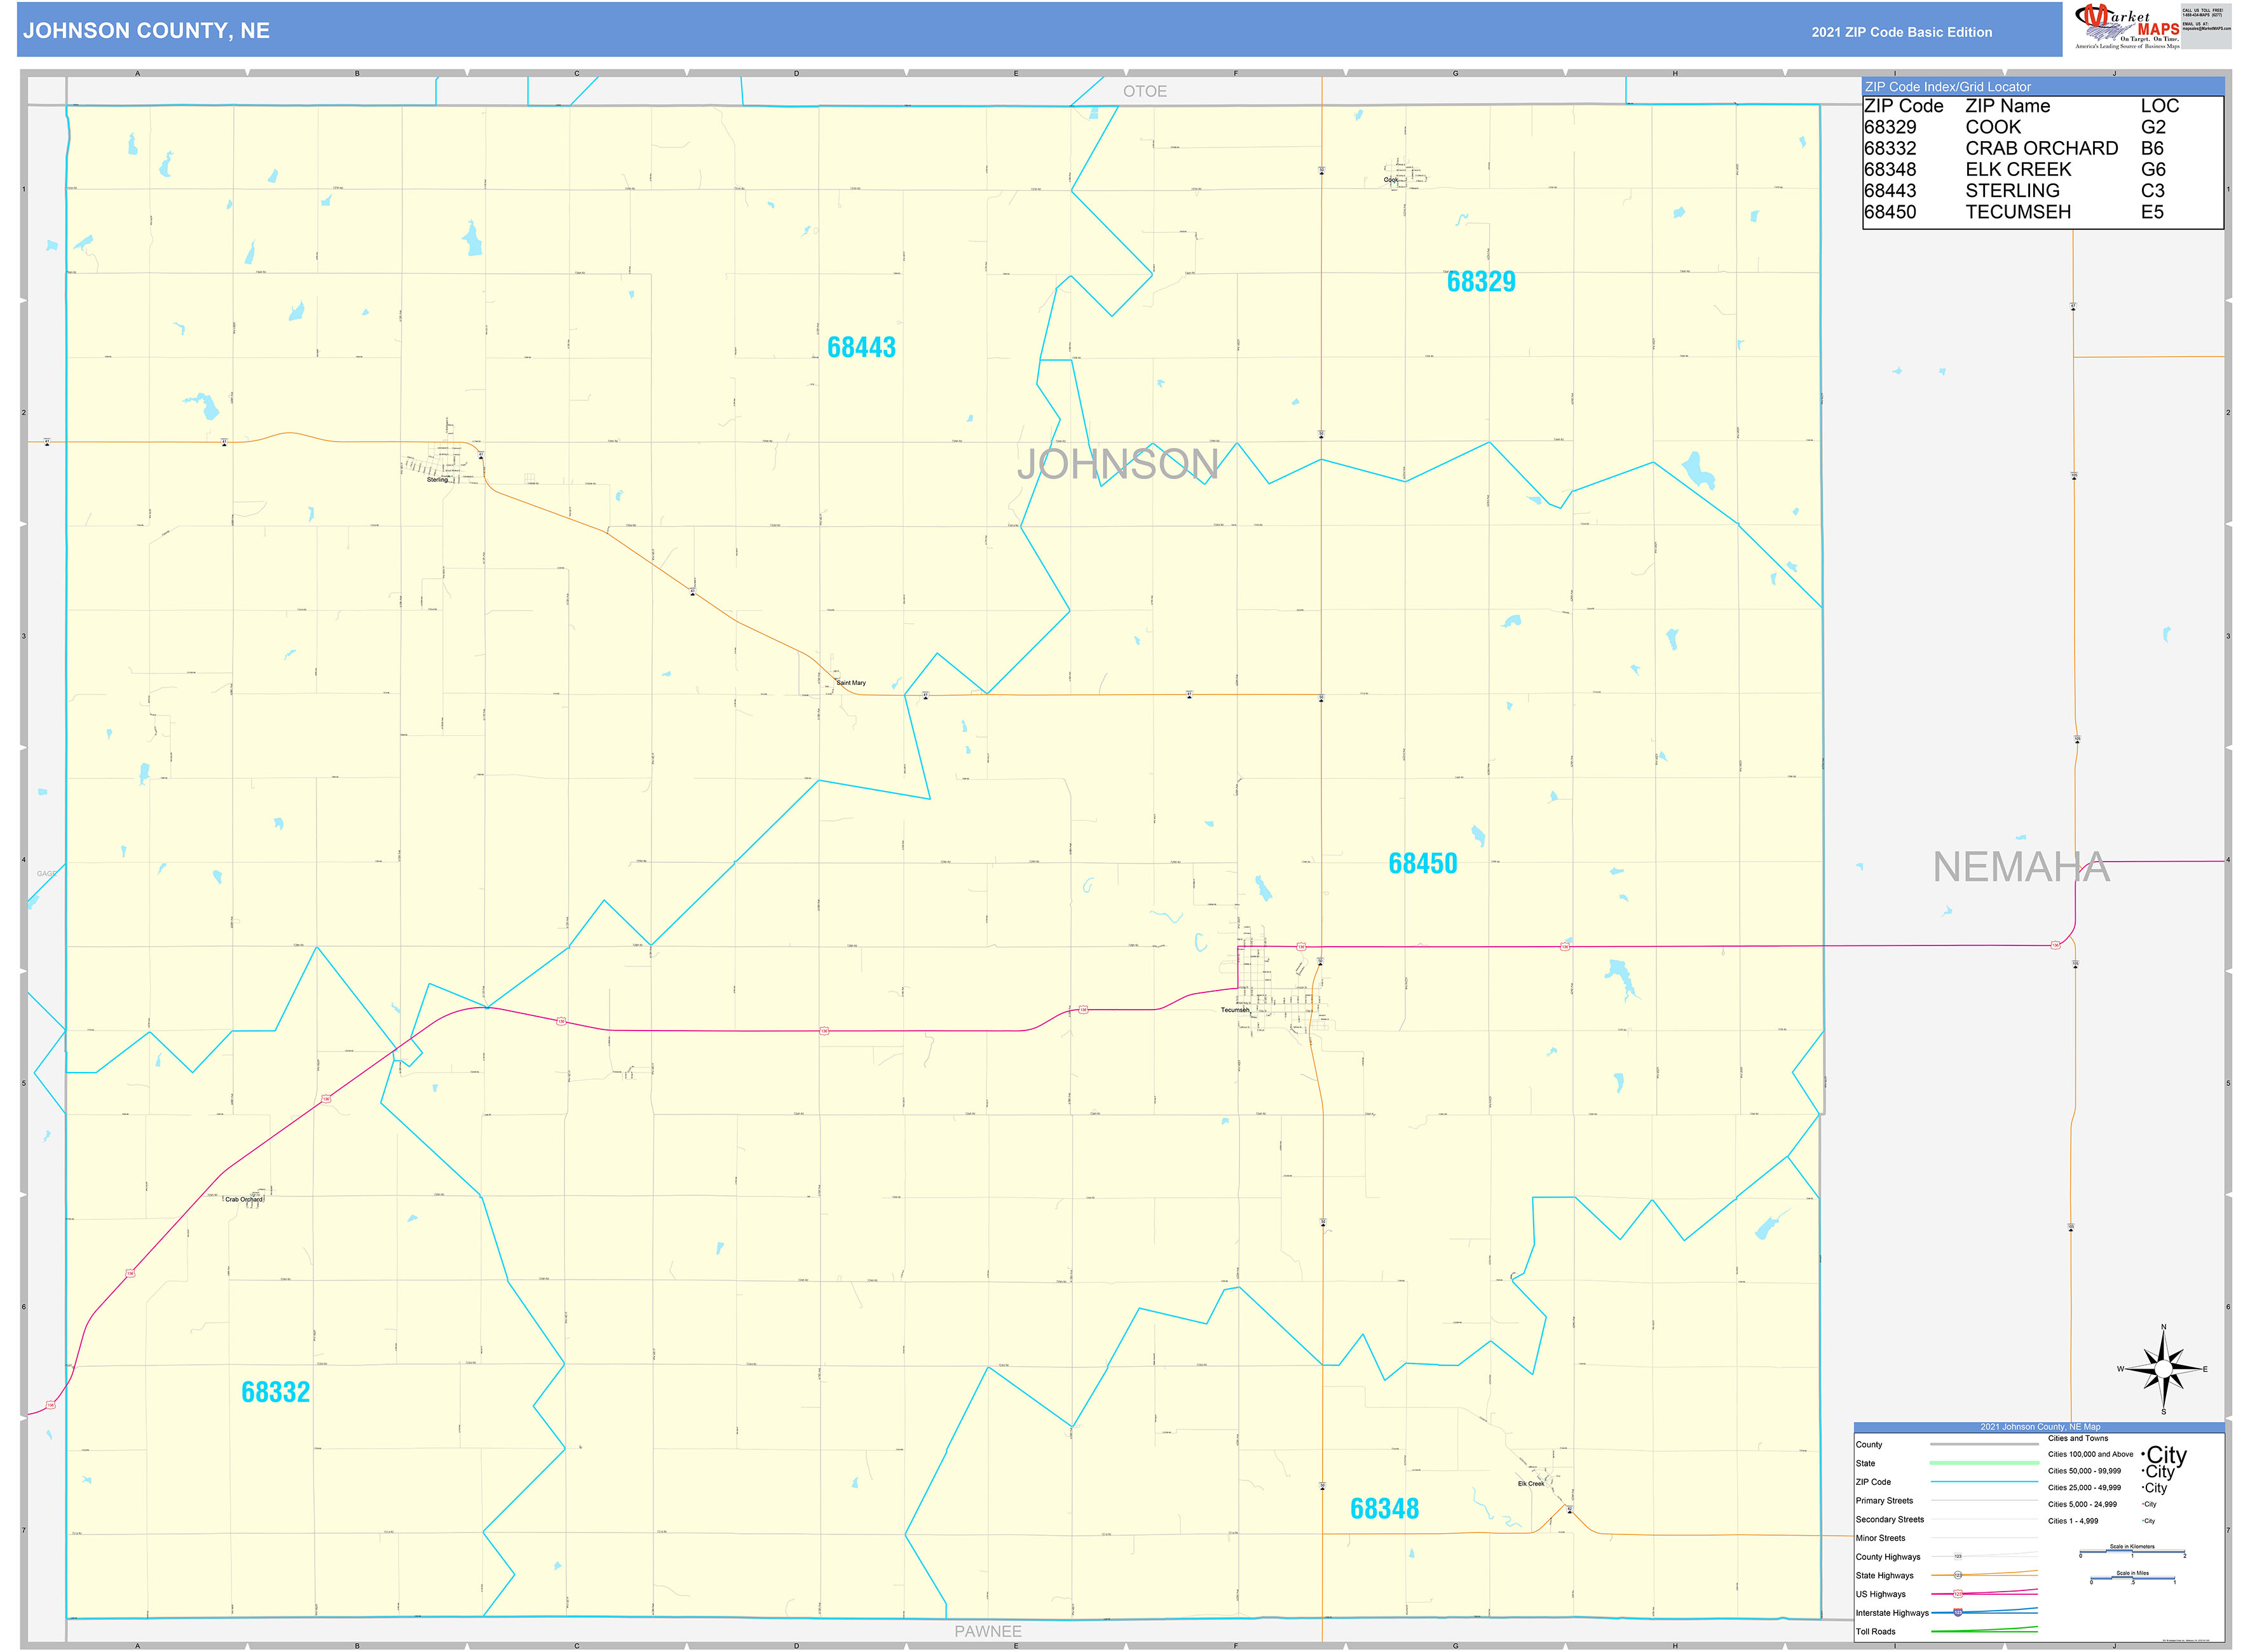Viewport: 2243px width, 1652px height.
Task: Click the Interstate Highways legend shield icon
Action: (1958, 1613)
